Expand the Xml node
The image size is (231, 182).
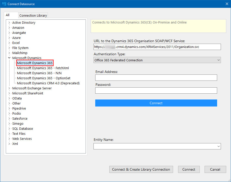(x=9, y=144)
